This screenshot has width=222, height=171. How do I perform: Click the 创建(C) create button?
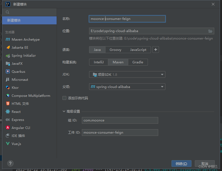click(x=181, y=164)
